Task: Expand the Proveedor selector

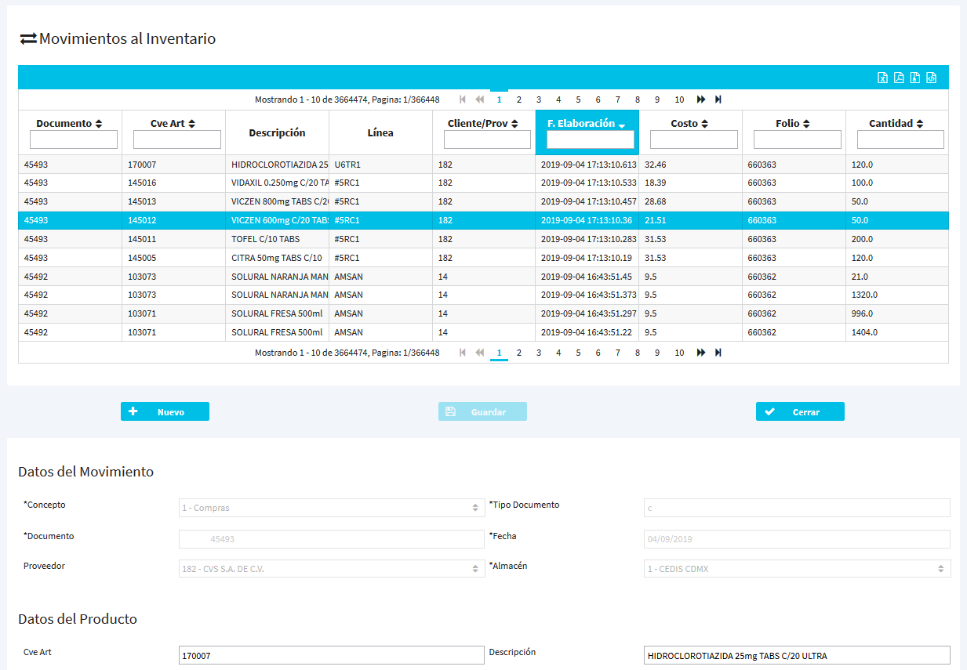Action: tap(332, 569)
